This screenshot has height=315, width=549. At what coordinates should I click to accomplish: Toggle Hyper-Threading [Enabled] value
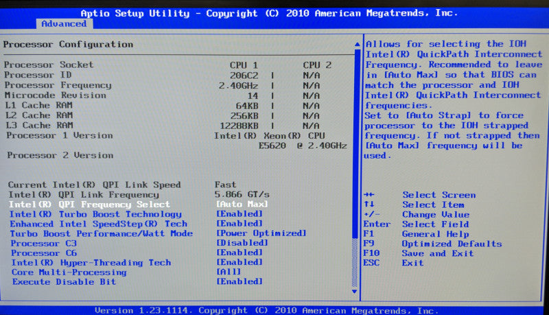(240, 262)
